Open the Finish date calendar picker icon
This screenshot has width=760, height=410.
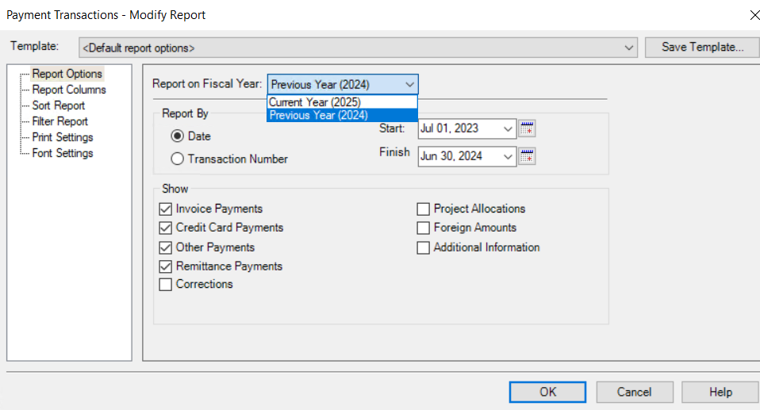point(527,156)
